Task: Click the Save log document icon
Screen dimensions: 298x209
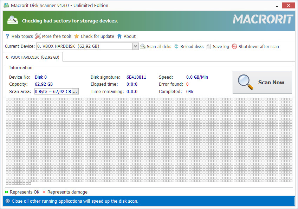Action: coord(209,46)
